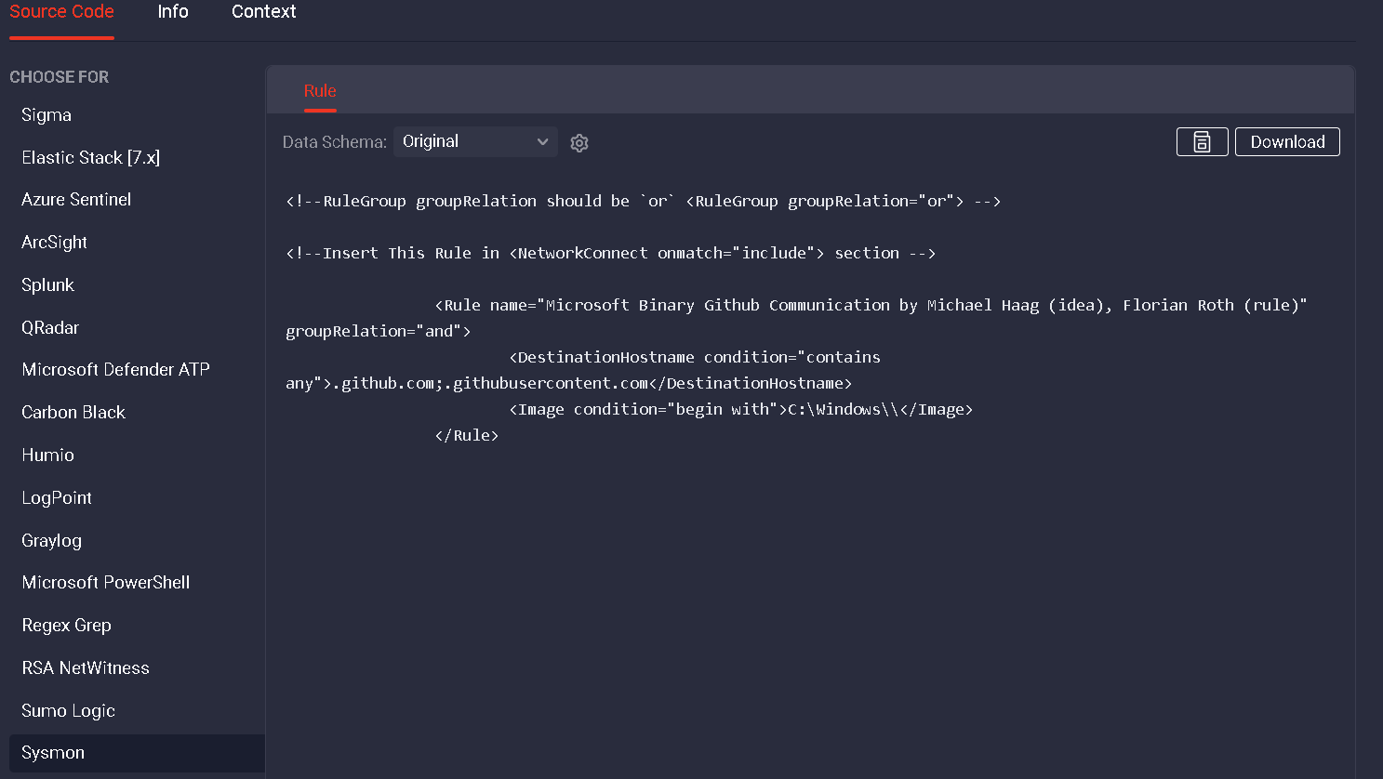1383x779 pixels.
Task: Select Elastic Stack [7.x] platform
Action: (91, 158)
